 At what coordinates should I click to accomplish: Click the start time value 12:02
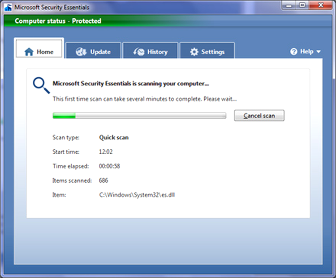coord(106,152)
